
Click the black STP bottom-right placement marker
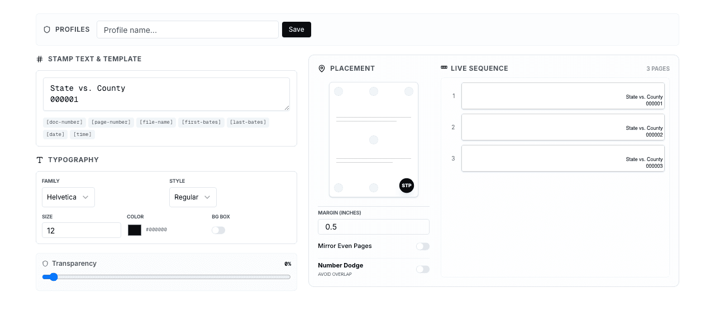407,186
